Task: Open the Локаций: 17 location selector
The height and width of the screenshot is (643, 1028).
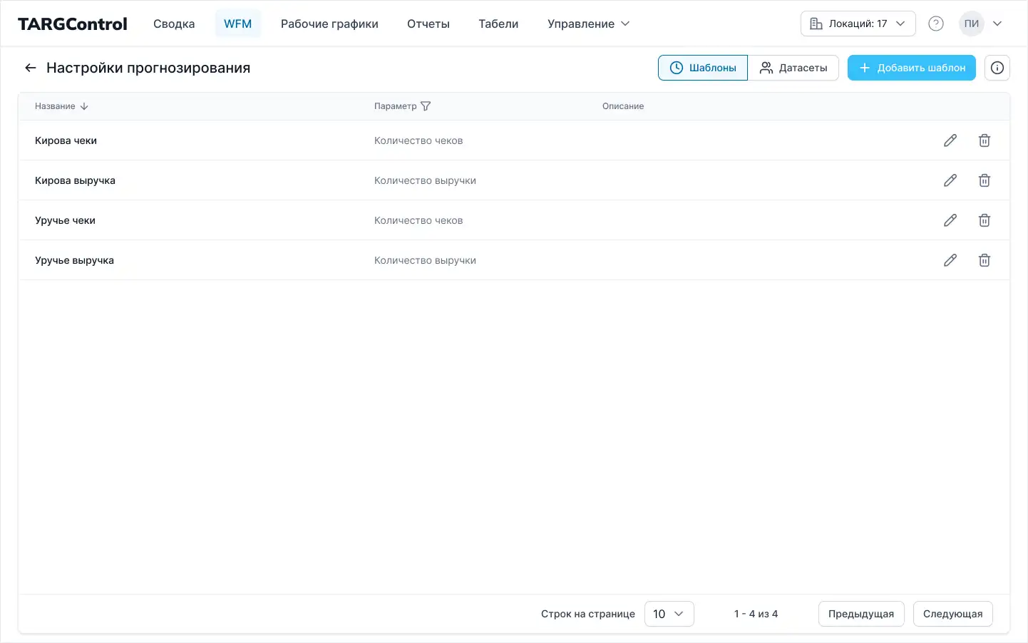Action: [x=858, y=24]
